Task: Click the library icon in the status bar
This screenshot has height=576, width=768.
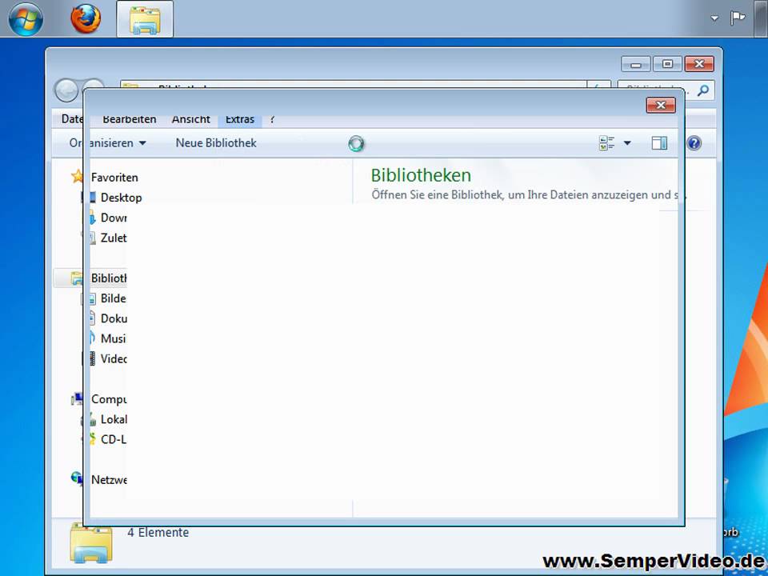Action: click(x=91, y=542)
